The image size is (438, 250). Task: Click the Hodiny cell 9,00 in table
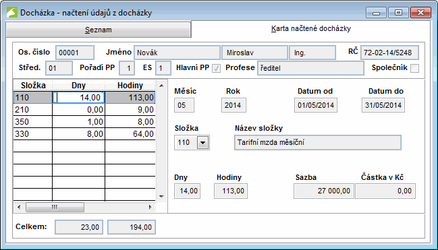point(130,110)
